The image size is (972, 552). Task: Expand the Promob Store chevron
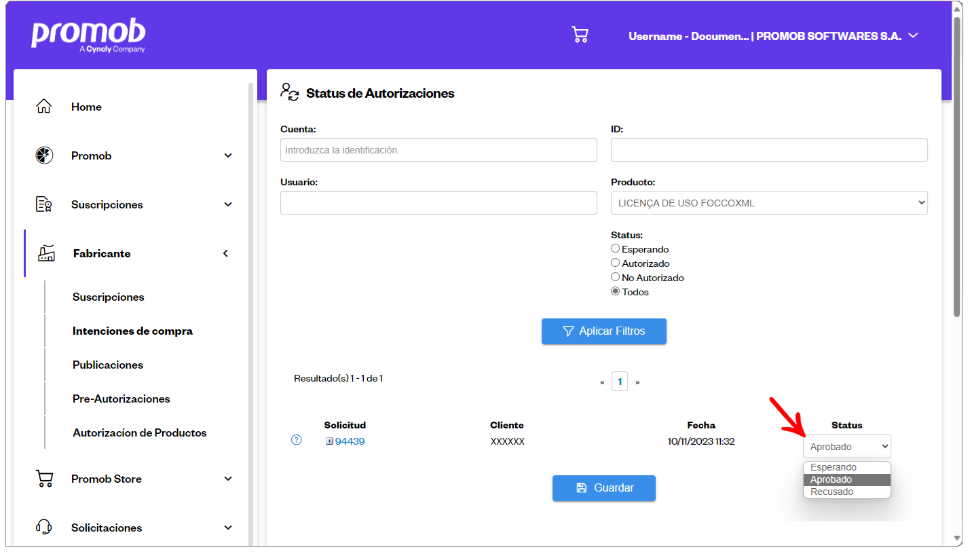click(x=228, y=479)
